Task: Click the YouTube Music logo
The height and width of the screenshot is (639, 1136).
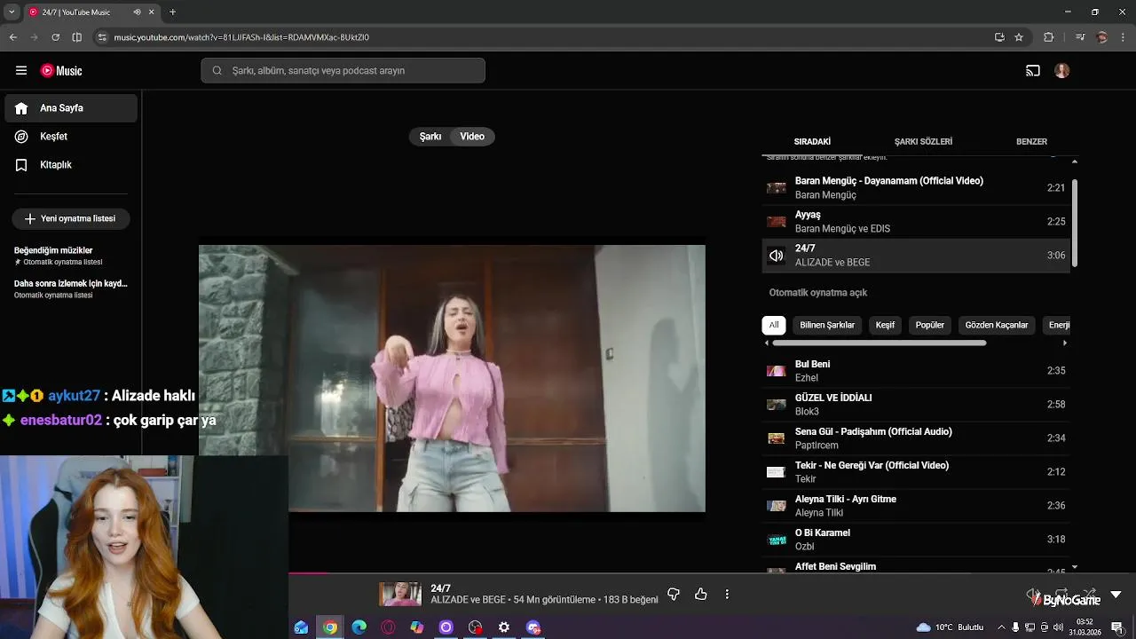Action: click(61, 71)
